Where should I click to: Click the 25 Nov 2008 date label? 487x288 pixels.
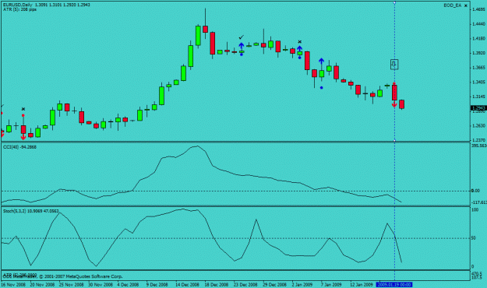(72, 285)
